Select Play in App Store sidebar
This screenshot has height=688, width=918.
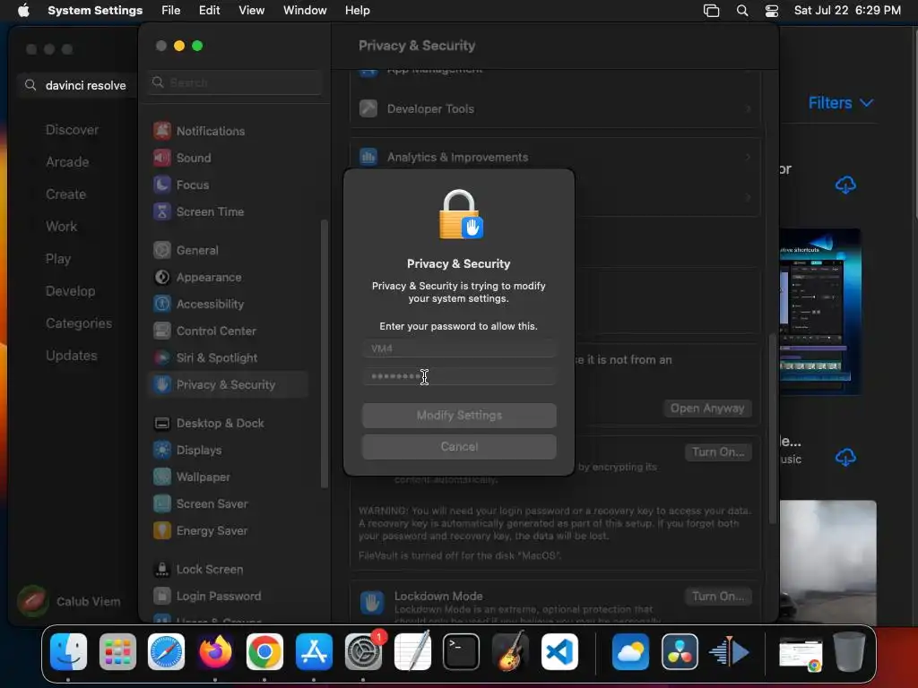(58, 259)
